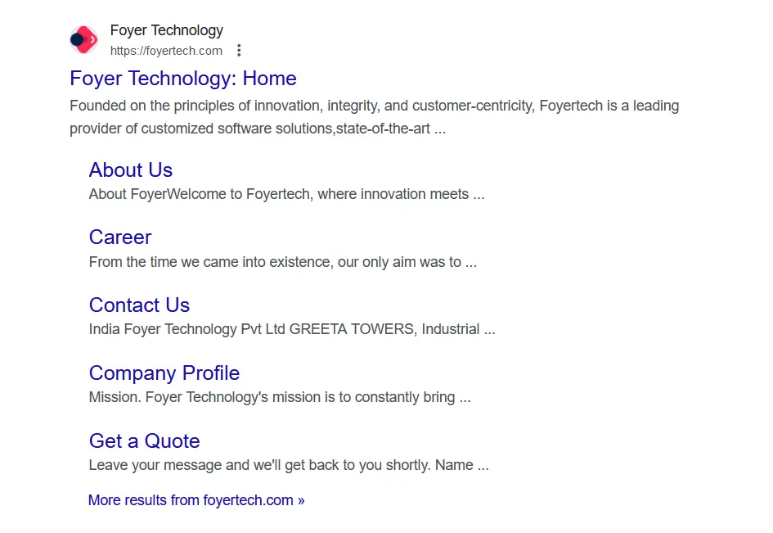
Task: Open the About Us sitelink
Action: click(x=131, y=170)
